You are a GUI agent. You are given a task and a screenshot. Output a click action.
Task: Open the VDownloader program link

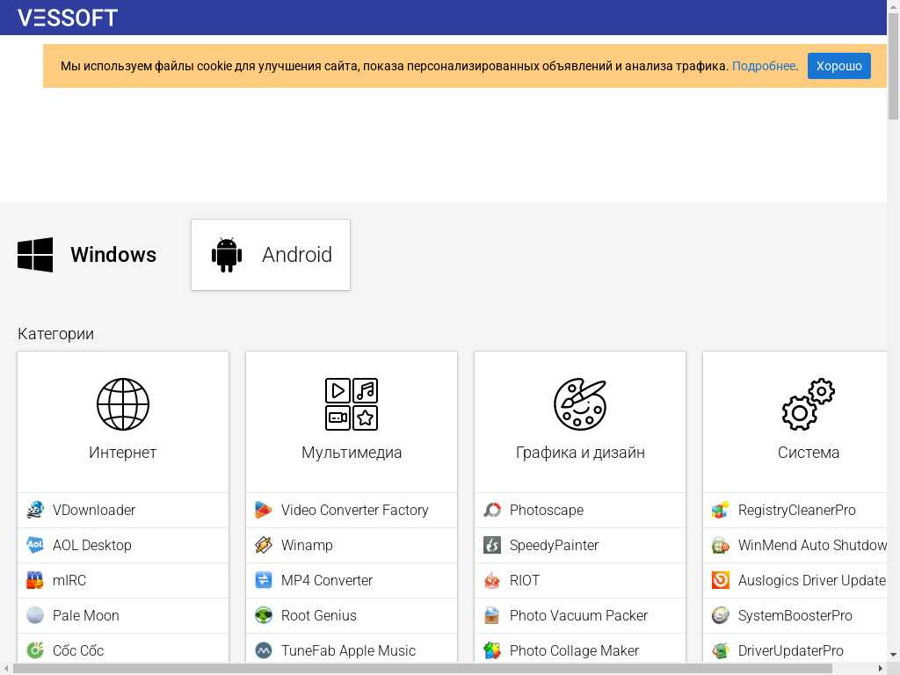pyautogui.click(x=94, y=510)
